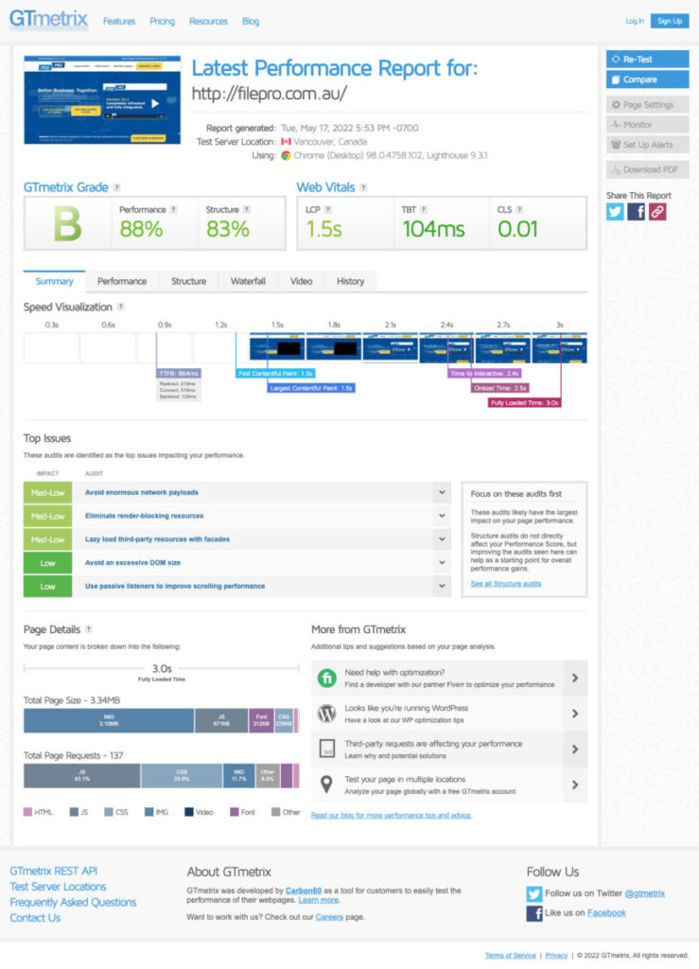Open Test Server Locations footer link
The width and height of the screenshot is (699, 969).
coord(58,886)
